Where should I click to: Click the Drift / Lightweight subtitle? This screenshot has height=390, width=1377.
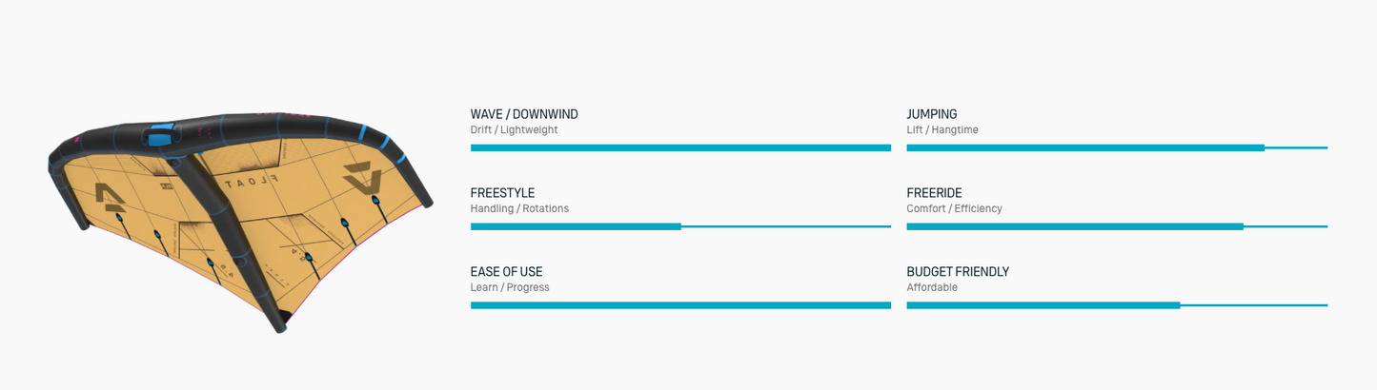(515, 130)
